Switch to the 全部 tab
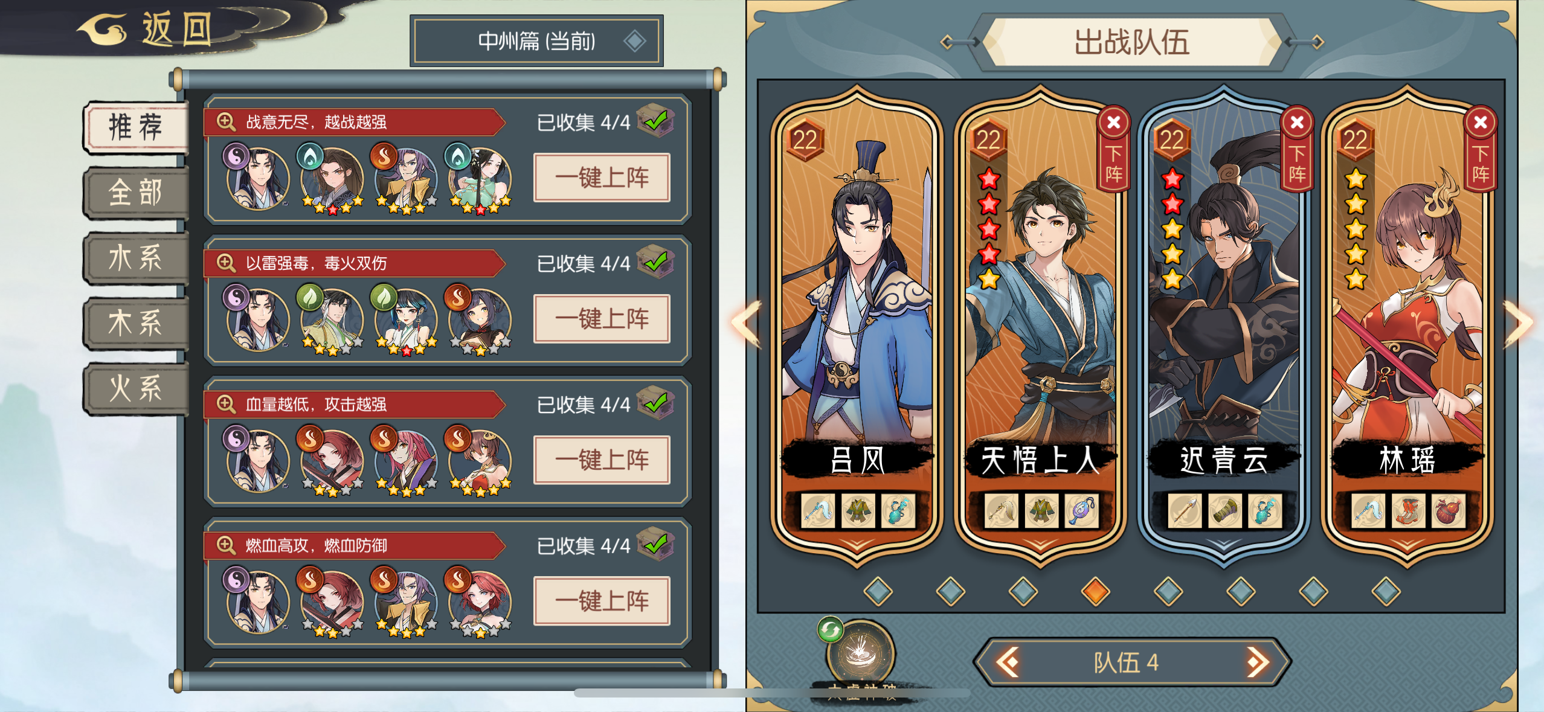Viewport: 1544px width, 712px height. click(x=136, y=193)
